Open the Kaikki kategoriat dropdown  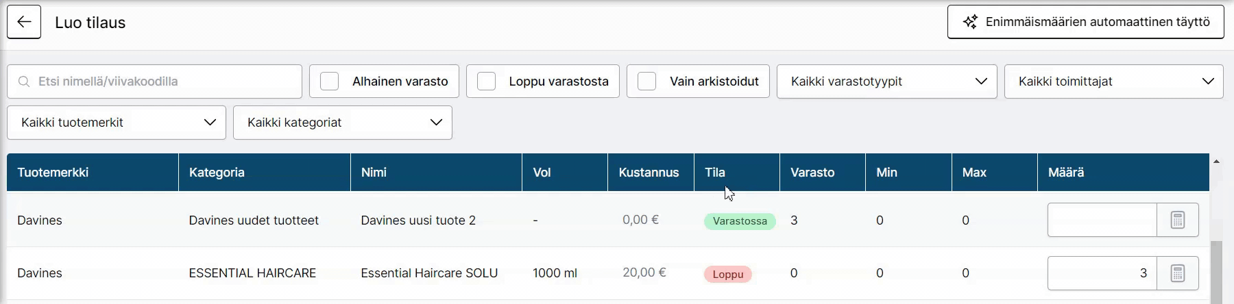(343, 123)
